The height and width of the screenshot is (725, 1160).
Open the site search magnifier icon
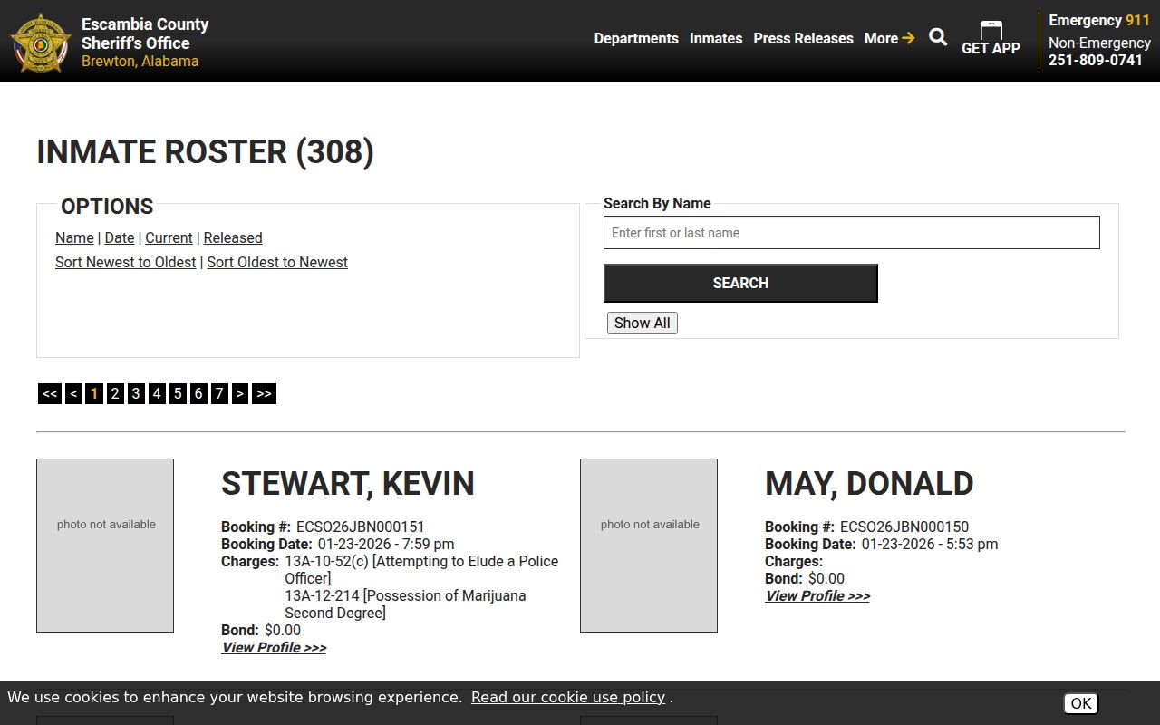[x=938, y=37]
